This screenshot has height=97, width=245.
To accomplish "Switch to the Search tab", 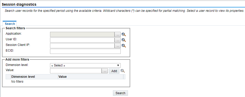I will (10, 24).
